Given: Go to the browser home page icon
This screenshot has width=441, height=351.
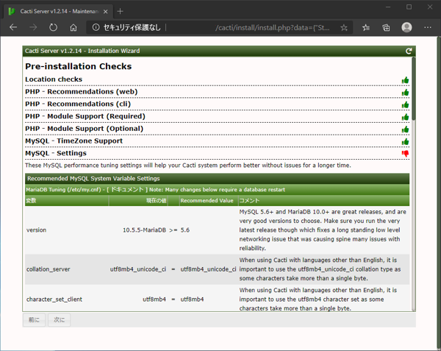Looking at the screenshot, I should pos(73,27).
